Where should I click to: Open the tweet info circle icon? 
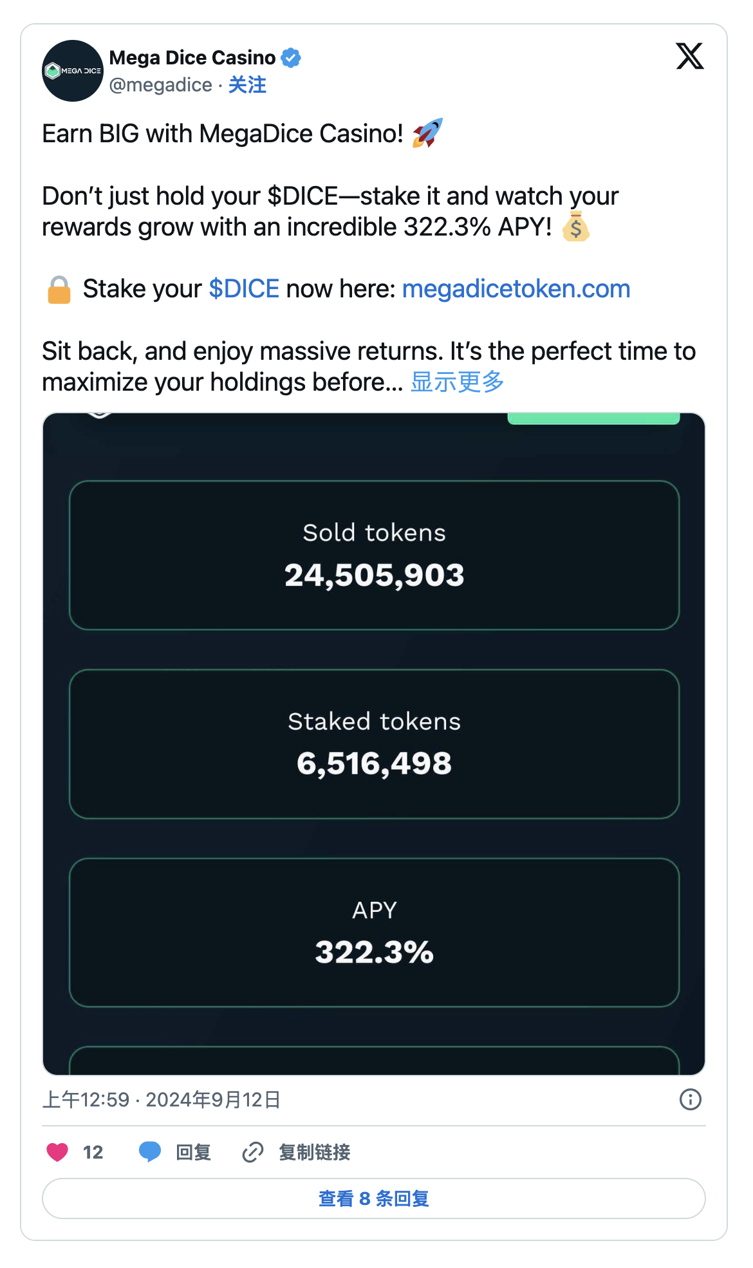pos(690,1099)
